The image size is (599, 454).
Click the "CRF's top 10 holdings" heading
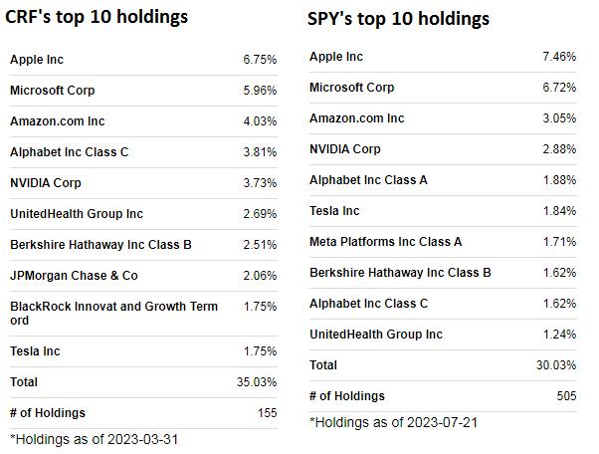(x=97, y=17)
